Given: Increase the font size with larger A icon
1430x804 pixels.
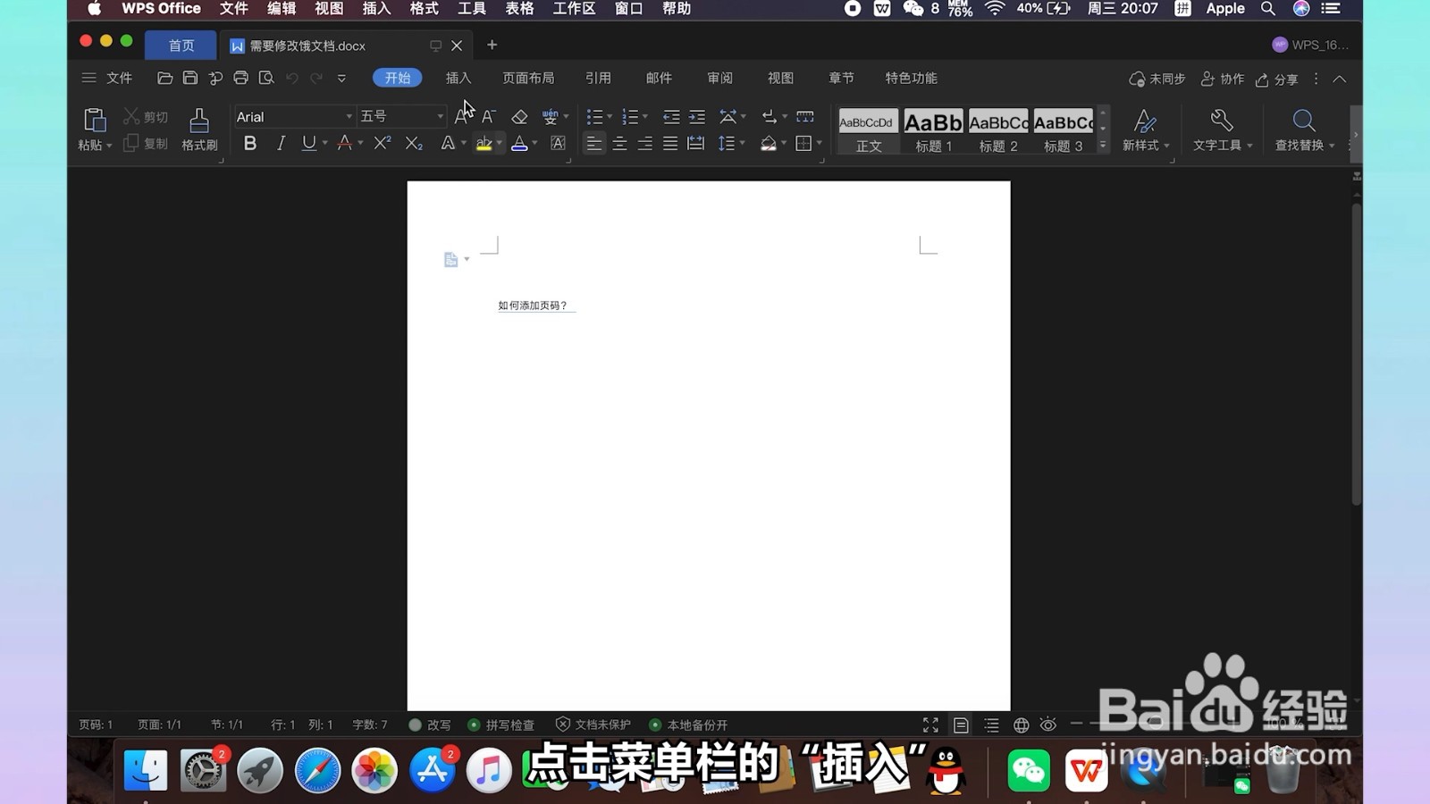Looking at the screenshot, I should [x=462, y=116].
